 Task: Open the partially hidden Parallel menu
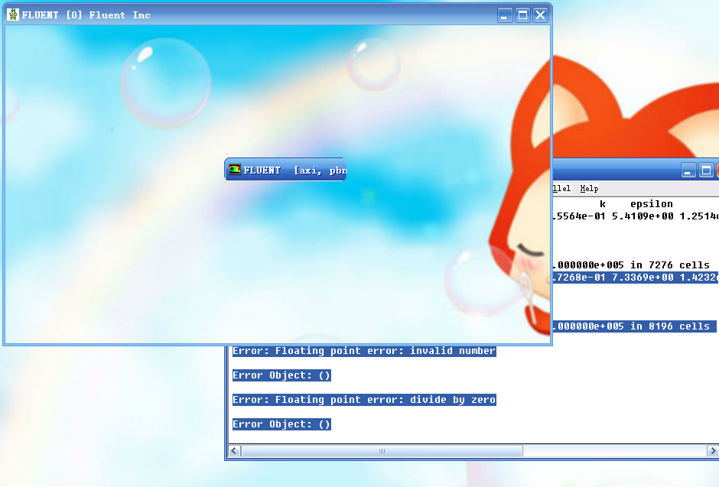click(561, 188)
